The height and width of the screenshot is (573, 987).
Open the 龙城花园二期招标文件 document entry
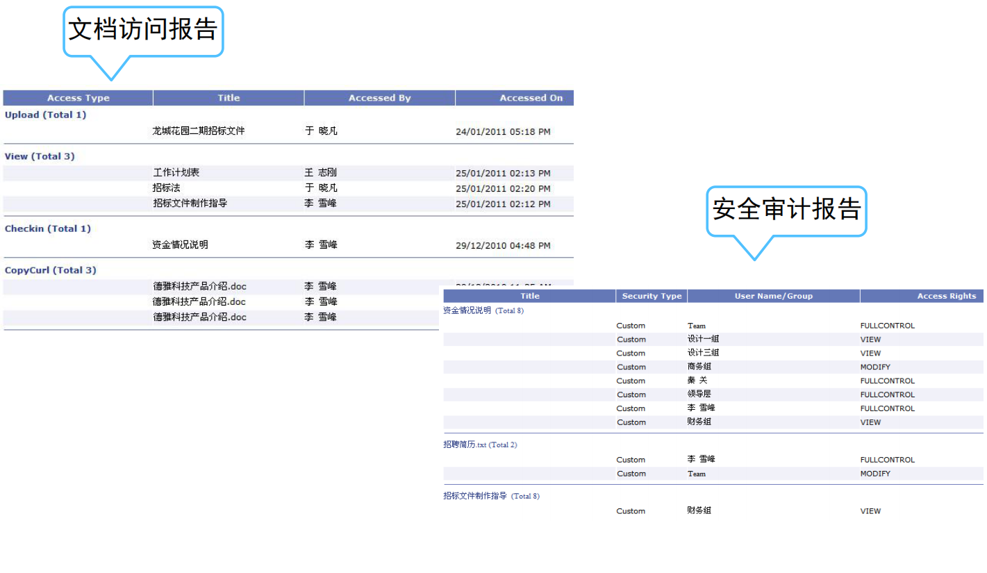click(x=199, y=131)
